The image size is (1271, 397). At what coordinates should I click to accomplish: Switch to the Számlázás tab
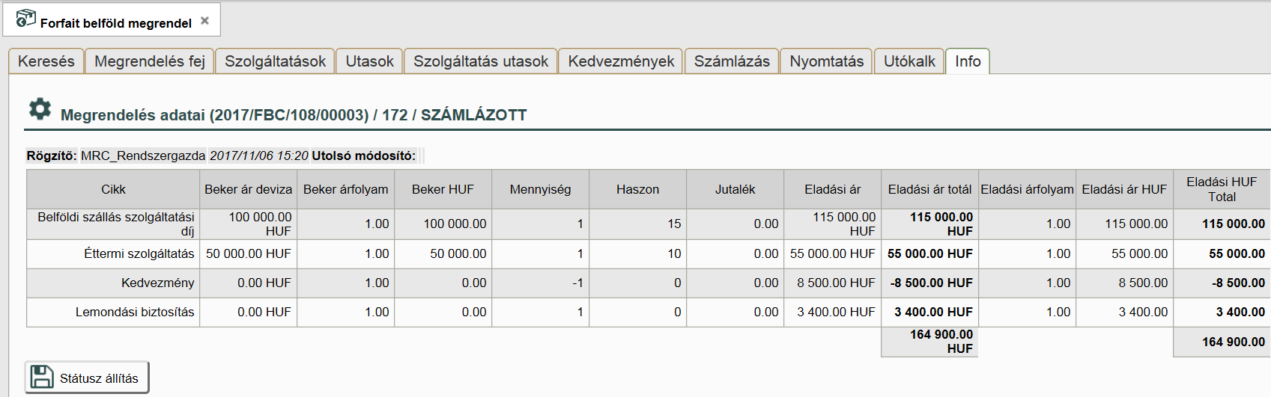click(x=732, y=61)
